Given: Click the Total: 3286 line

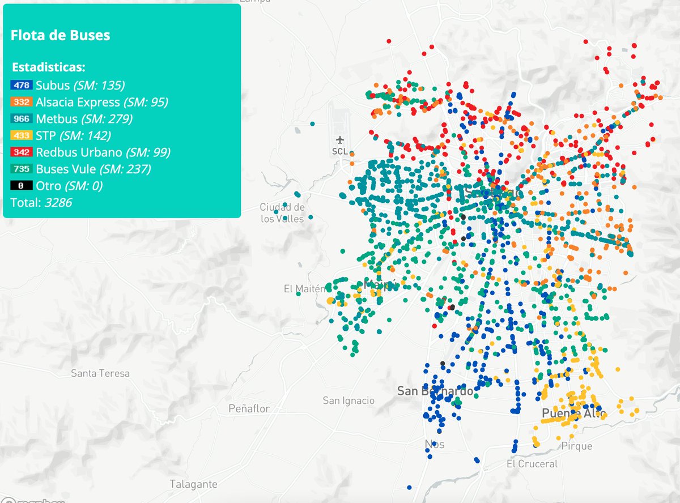Looking at the screenshot, I should point(41,202).
